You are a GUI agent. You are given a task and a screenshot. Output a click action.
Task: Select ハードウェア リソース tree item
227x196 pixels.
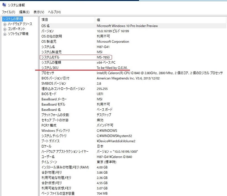click(20, 24)
